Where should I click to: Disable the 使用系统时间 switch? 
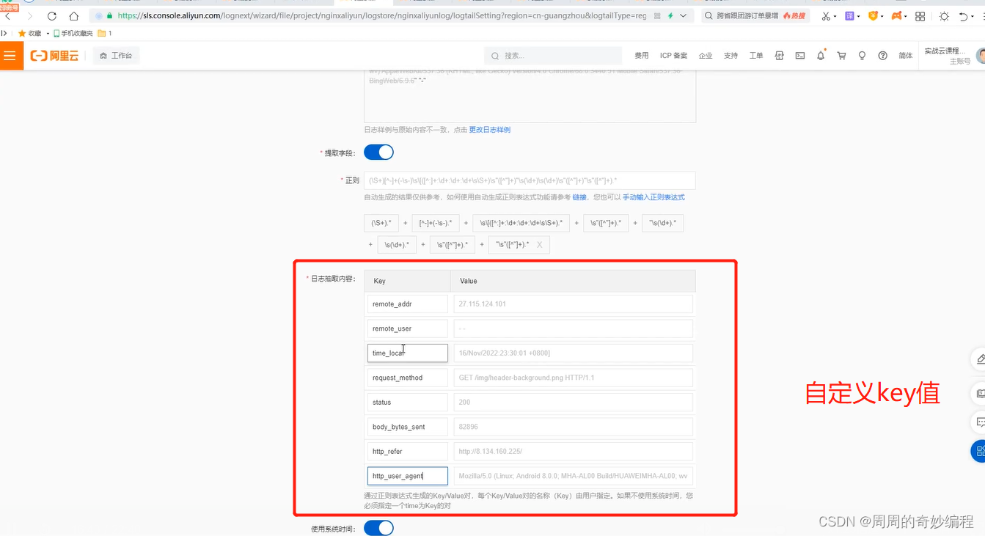(378, 527)
